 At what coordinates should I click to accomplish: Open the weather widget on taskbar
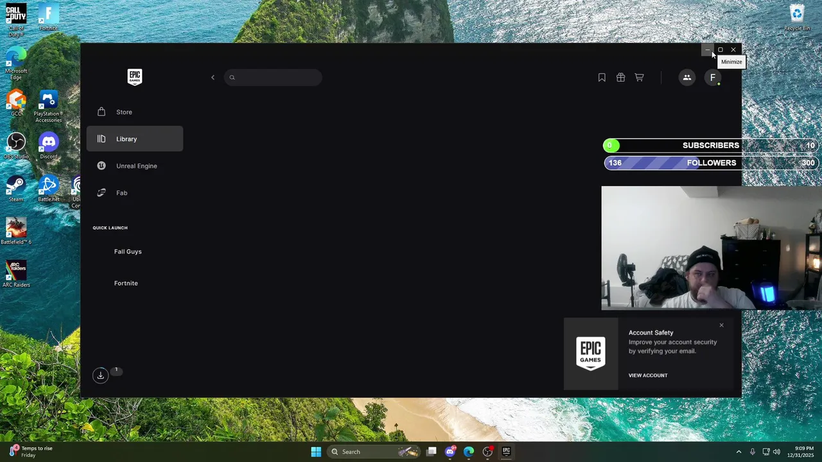[31, 452]
